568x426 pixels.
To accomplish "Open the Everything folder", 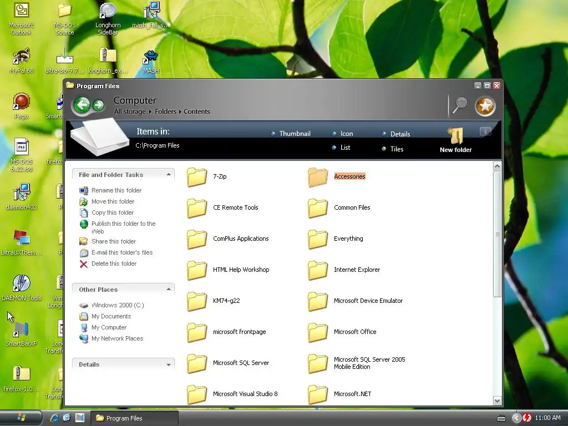I will tap(336, 239).
